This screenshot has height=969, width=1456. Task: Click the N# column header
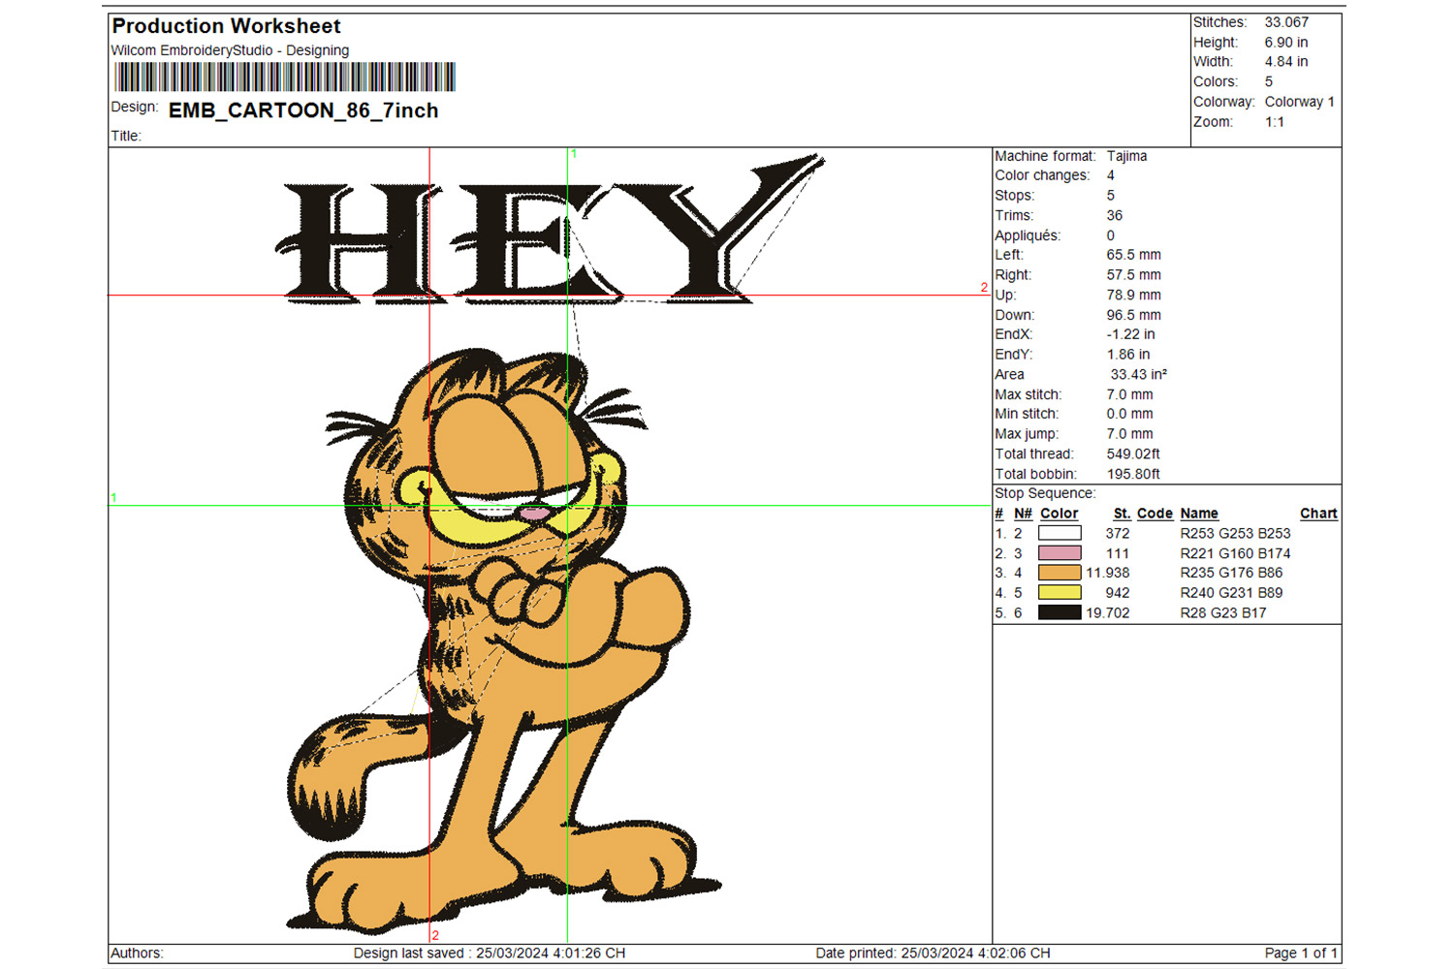[1023, 514]
